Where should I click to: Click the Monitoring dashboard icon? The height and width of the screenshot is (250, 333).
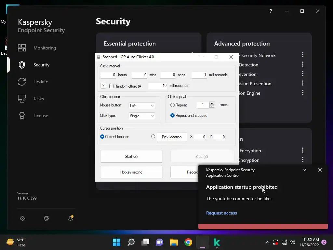[x=22, y=48]
